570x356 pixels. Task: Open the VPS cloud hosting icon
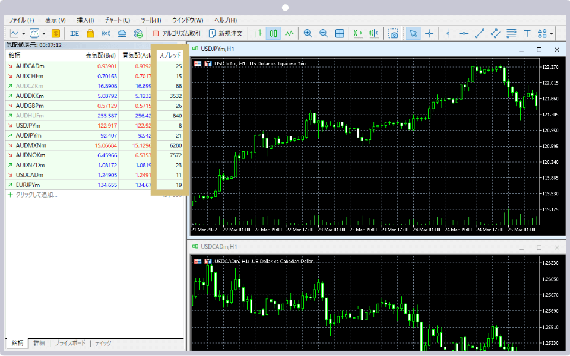coord(122,33)
